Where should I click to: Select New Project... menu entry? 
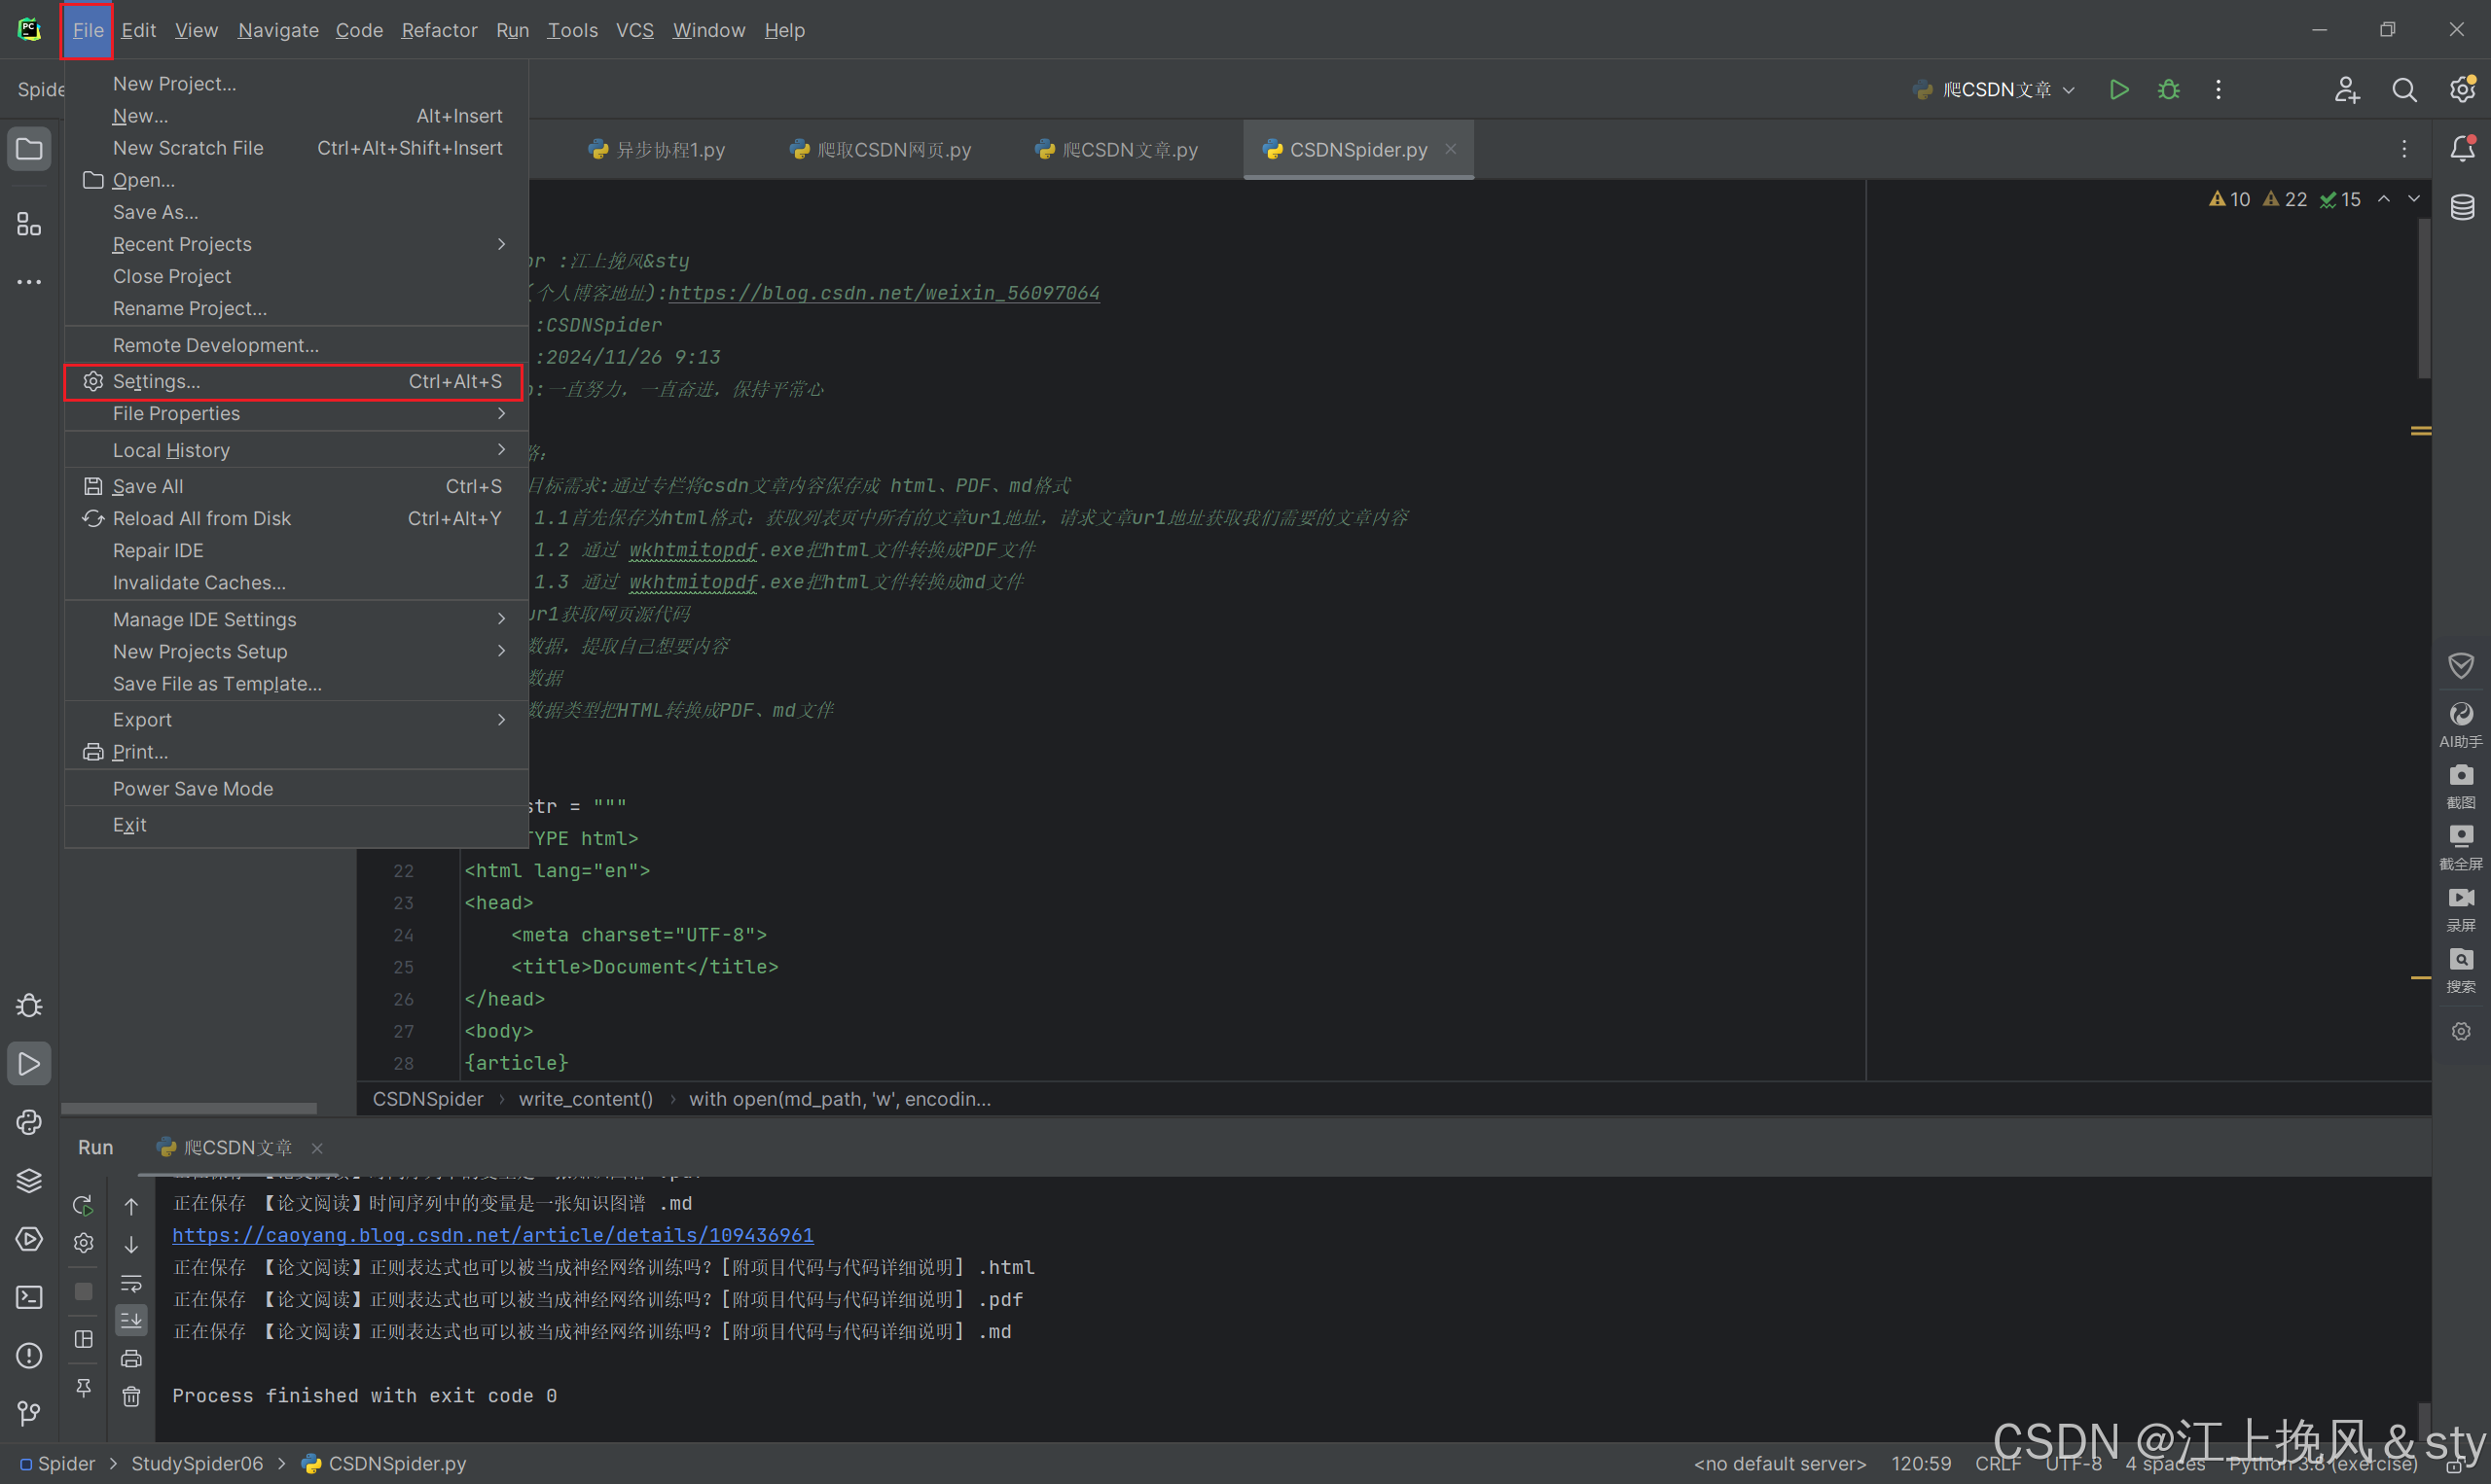(296, 84)
